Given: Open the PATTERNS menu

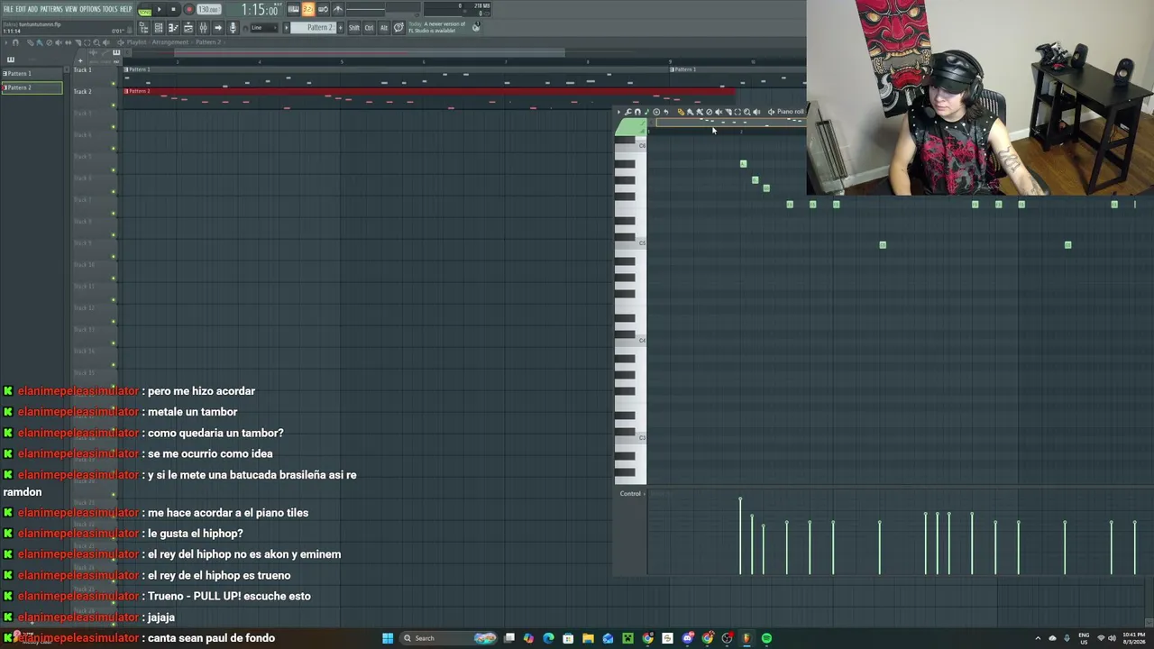Looking at the screenshot, I should point(51,9).
